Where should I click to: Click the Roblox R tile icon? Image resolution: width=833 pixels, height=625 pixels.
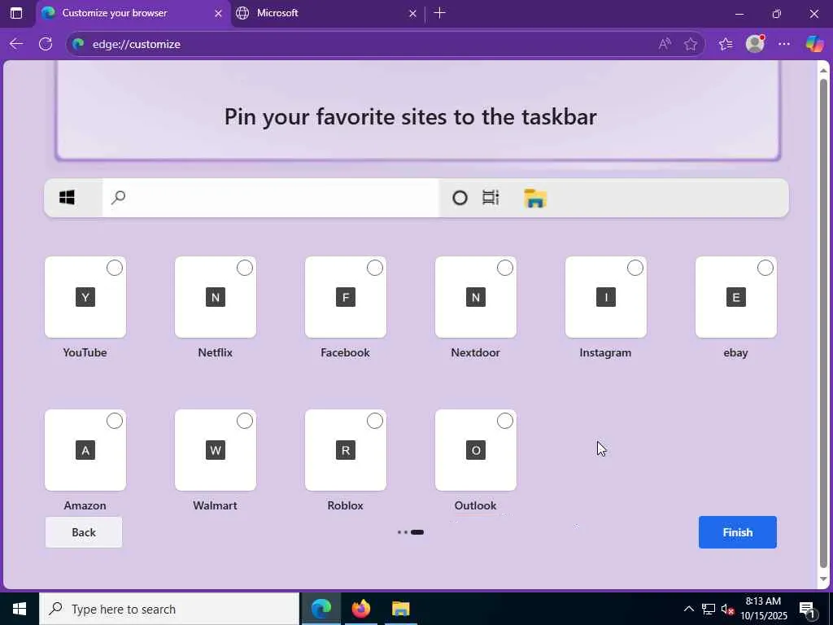(x=345, y=450)
